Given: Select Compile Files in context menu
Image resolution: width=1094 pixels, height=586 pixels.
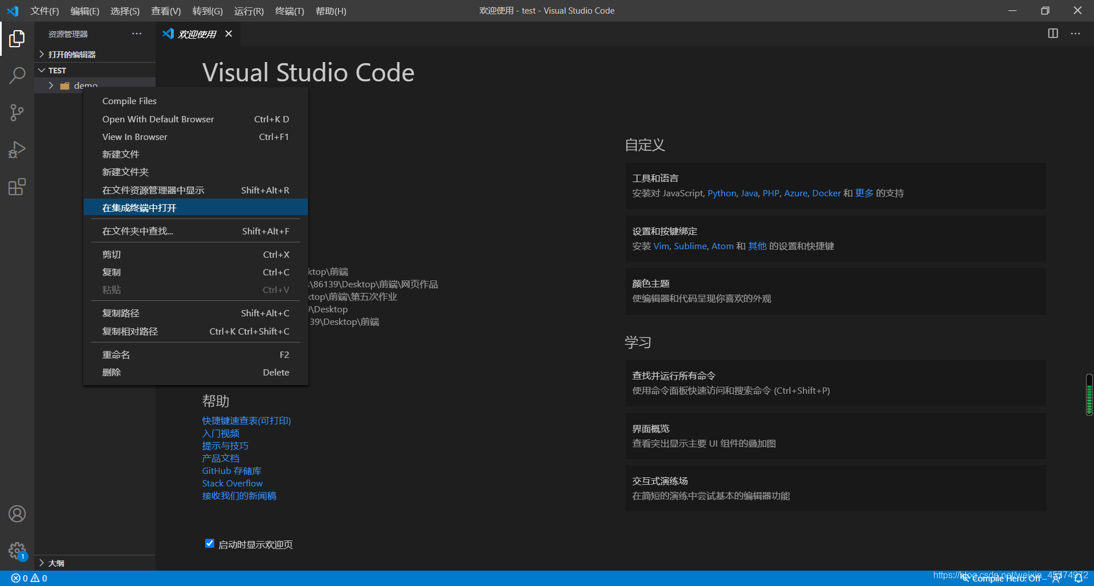Looking at the screenshot, I should (195, 101).
